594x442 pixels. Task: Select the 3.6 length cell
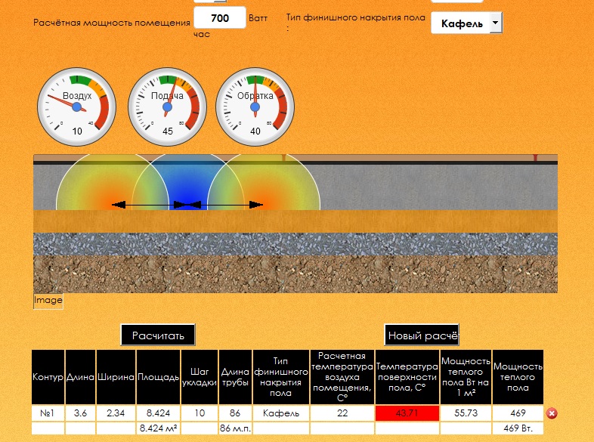pos(80,413)
